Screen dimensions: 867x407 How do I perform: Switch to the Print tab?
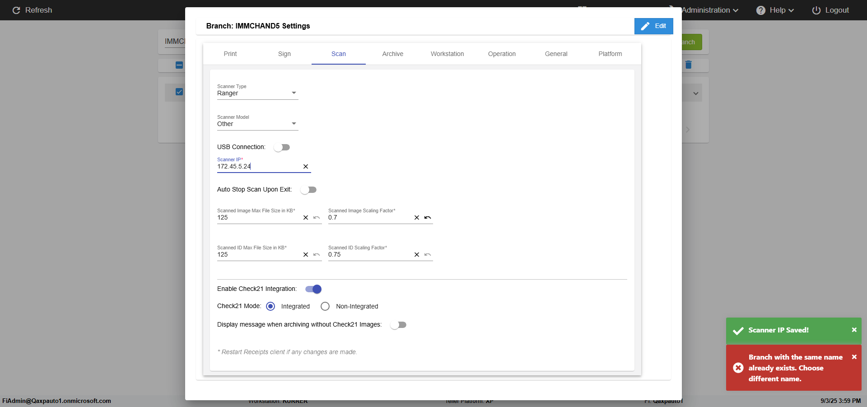[x=230, y=54]
